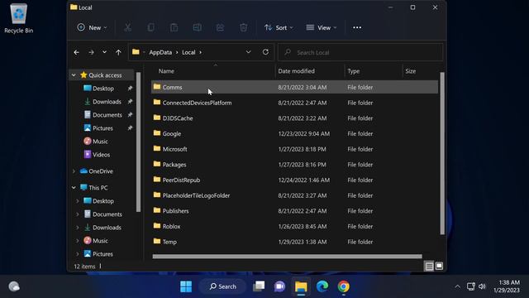529x298 pixels.
Task: Go back with the left arrow
Action: coord(76,52)
